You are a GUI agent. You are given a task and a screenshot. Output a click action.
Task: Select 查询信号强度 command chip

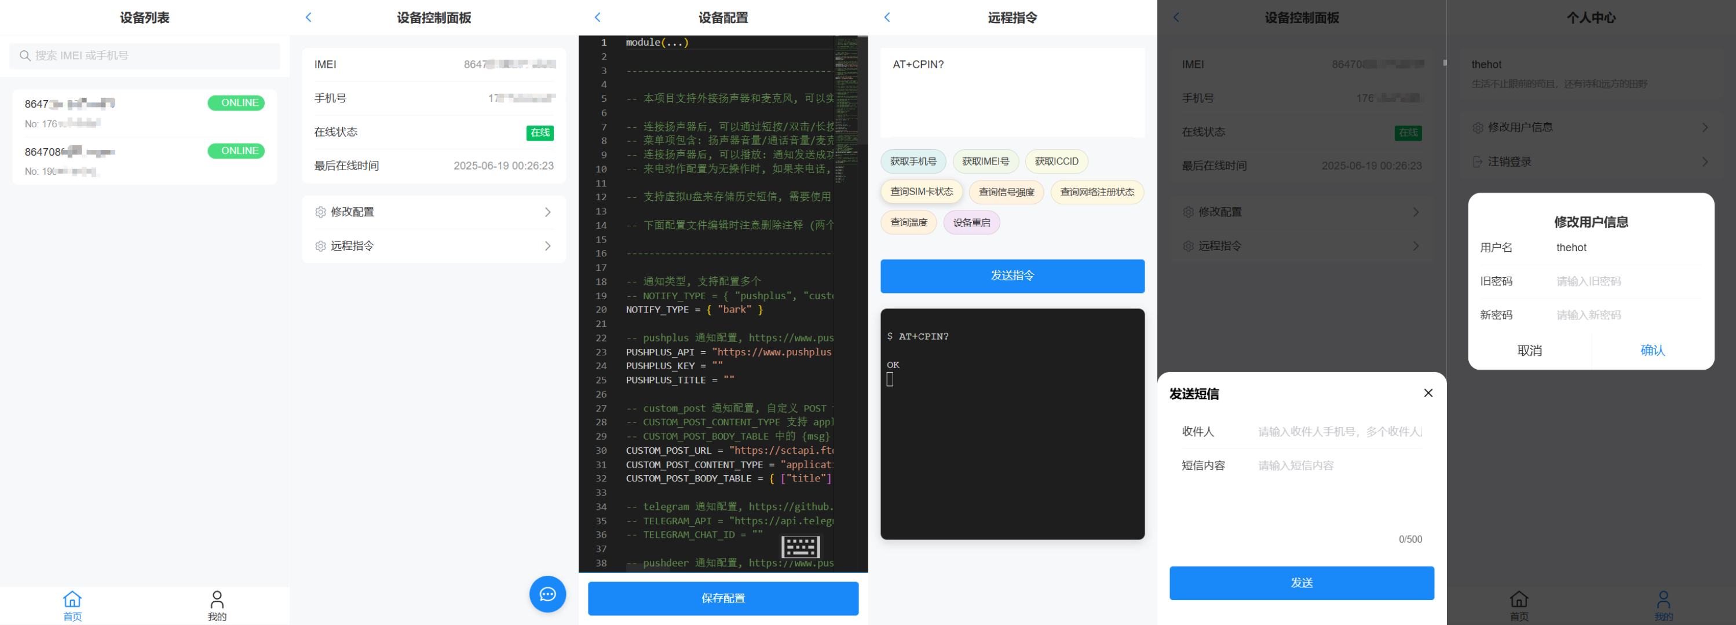1006,192
